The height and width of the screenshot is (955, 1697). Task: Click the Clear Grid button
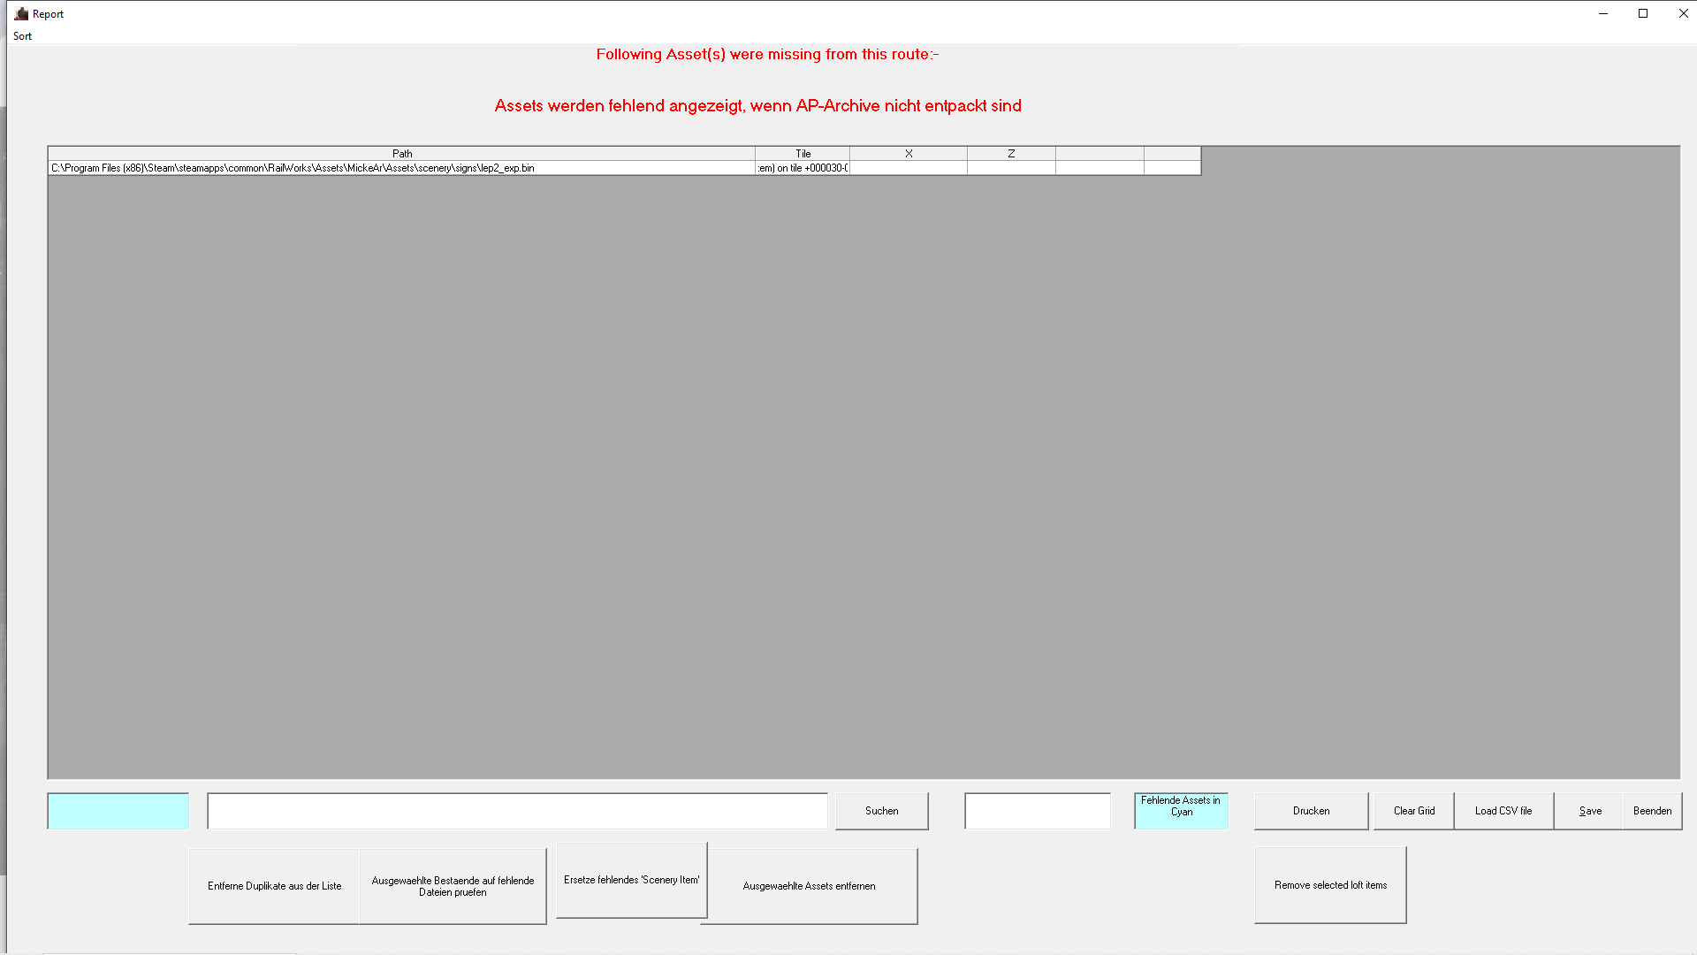click(1413, 811)
